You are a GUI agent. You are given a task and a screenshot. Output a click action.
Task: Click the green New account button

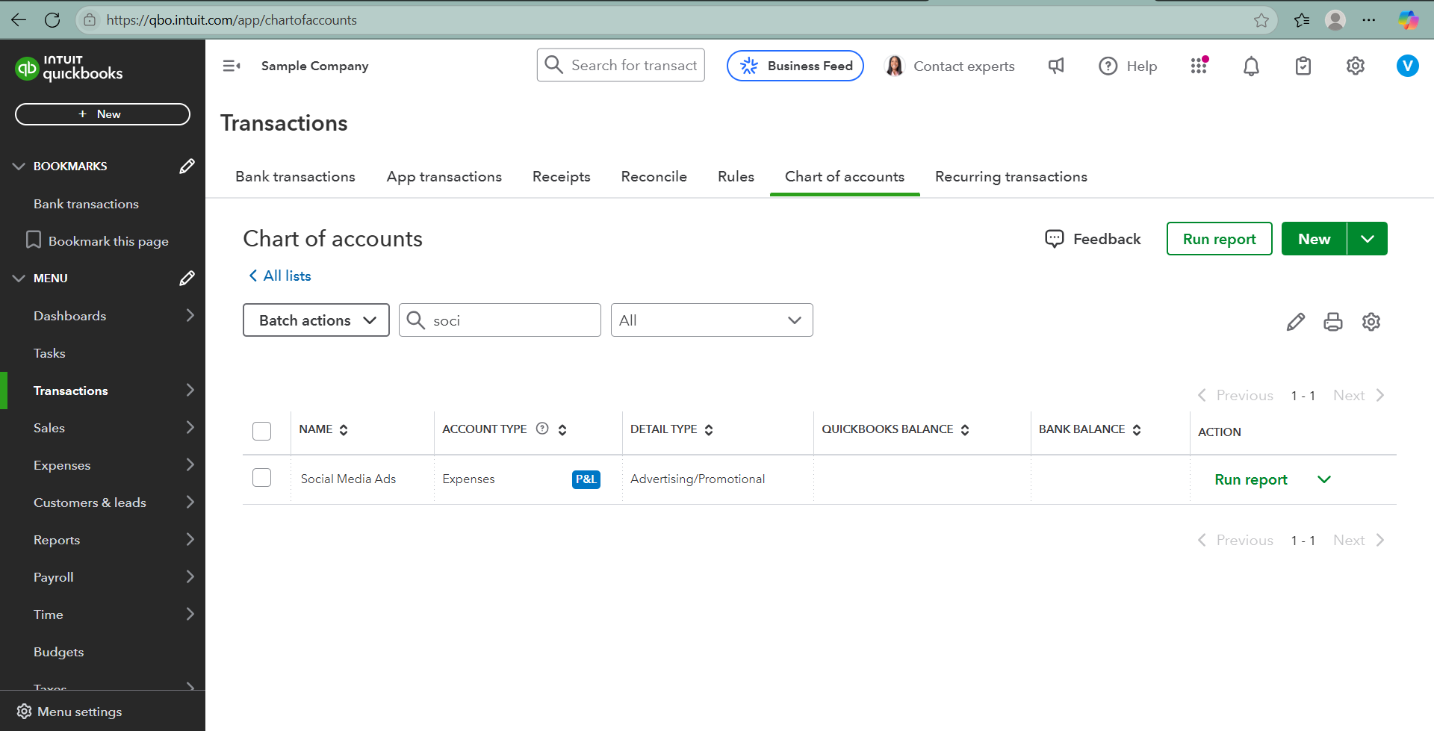point(1314,239)
